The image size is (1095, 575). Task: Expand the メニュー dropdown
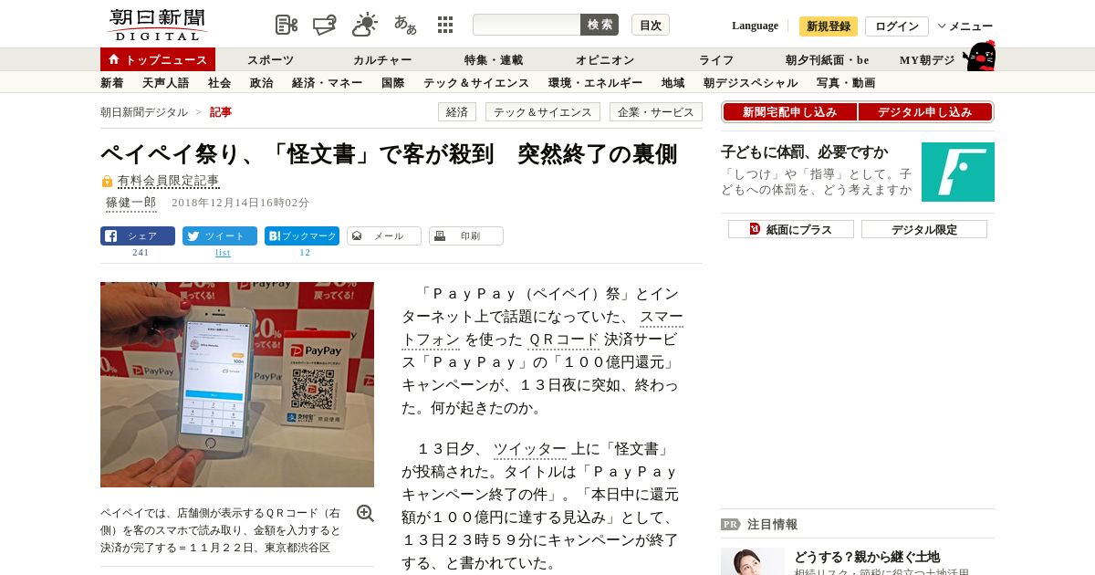point(965,26)
